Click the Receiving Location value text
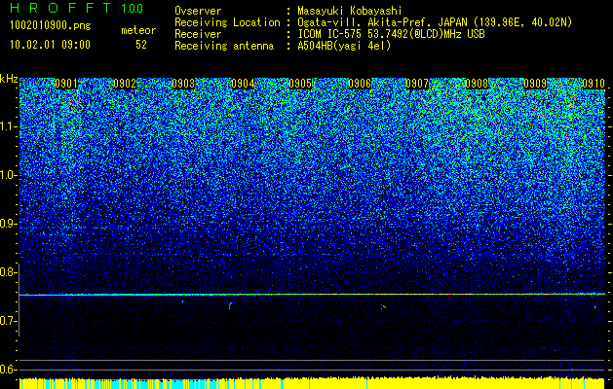This screenshot has height=389, width=613. click(x=435, y=22)
